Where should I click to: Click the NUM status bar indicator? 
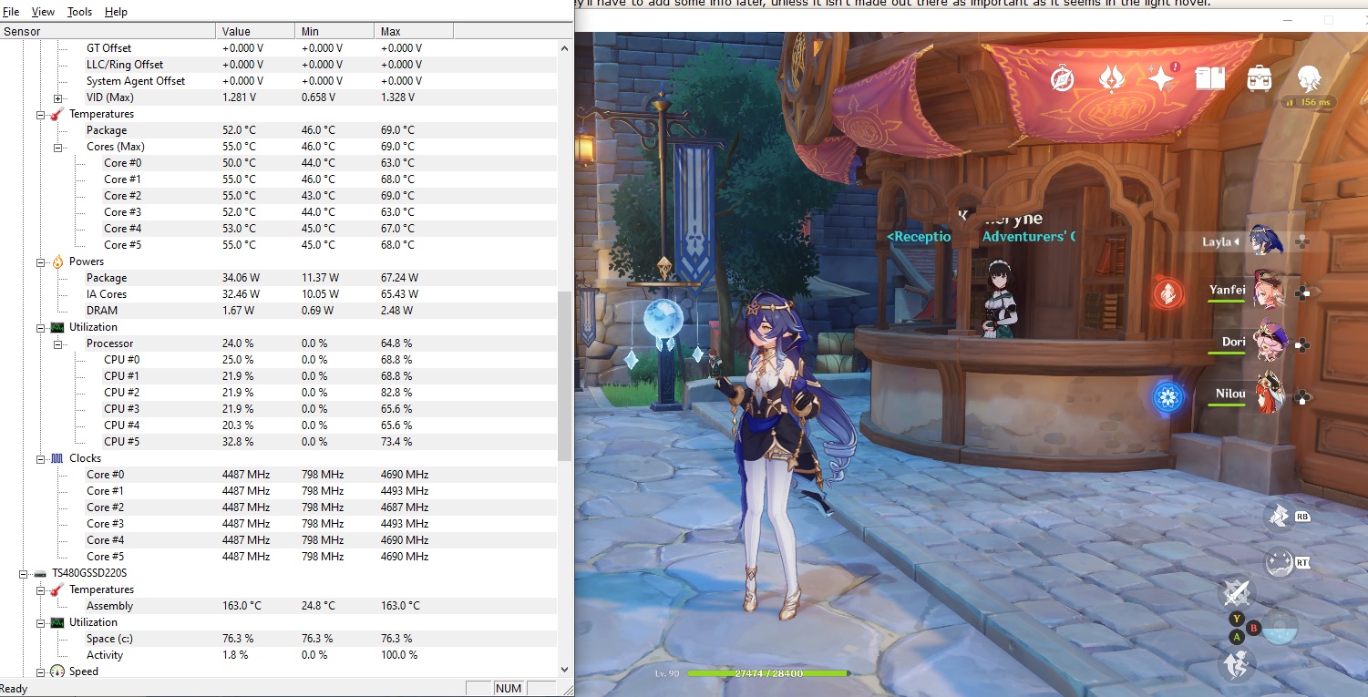pos(508,689)
